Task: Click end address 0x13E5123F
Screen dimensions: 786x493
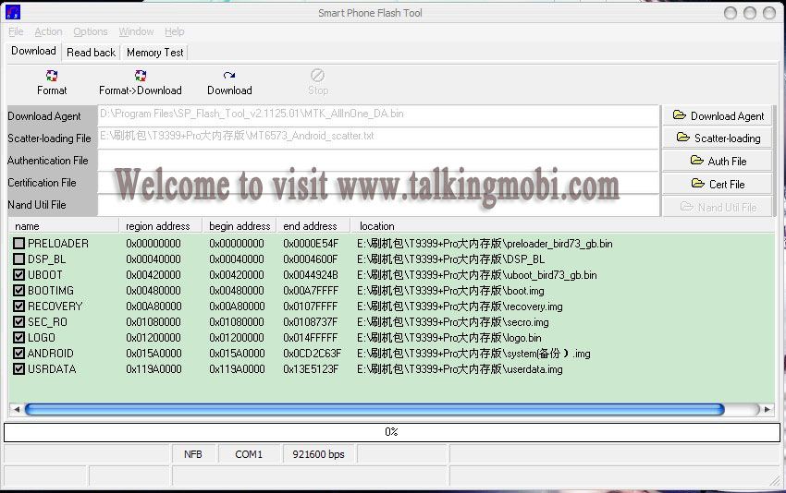Action: pos(311,369)
